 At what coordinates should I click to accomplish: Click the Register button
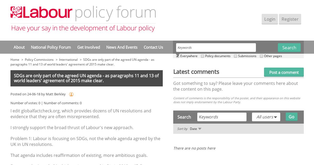pos(290,19)
